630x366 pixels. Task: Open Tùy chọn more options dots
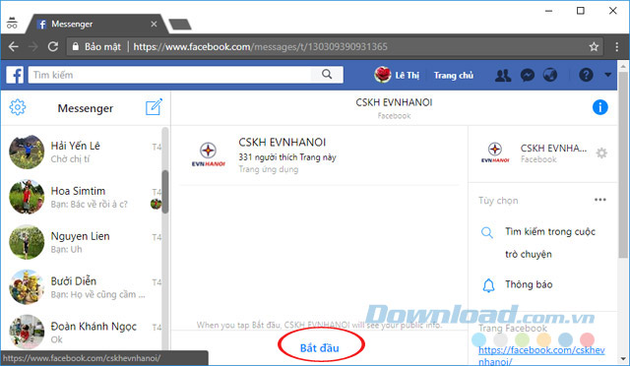[x=600, y=200]
